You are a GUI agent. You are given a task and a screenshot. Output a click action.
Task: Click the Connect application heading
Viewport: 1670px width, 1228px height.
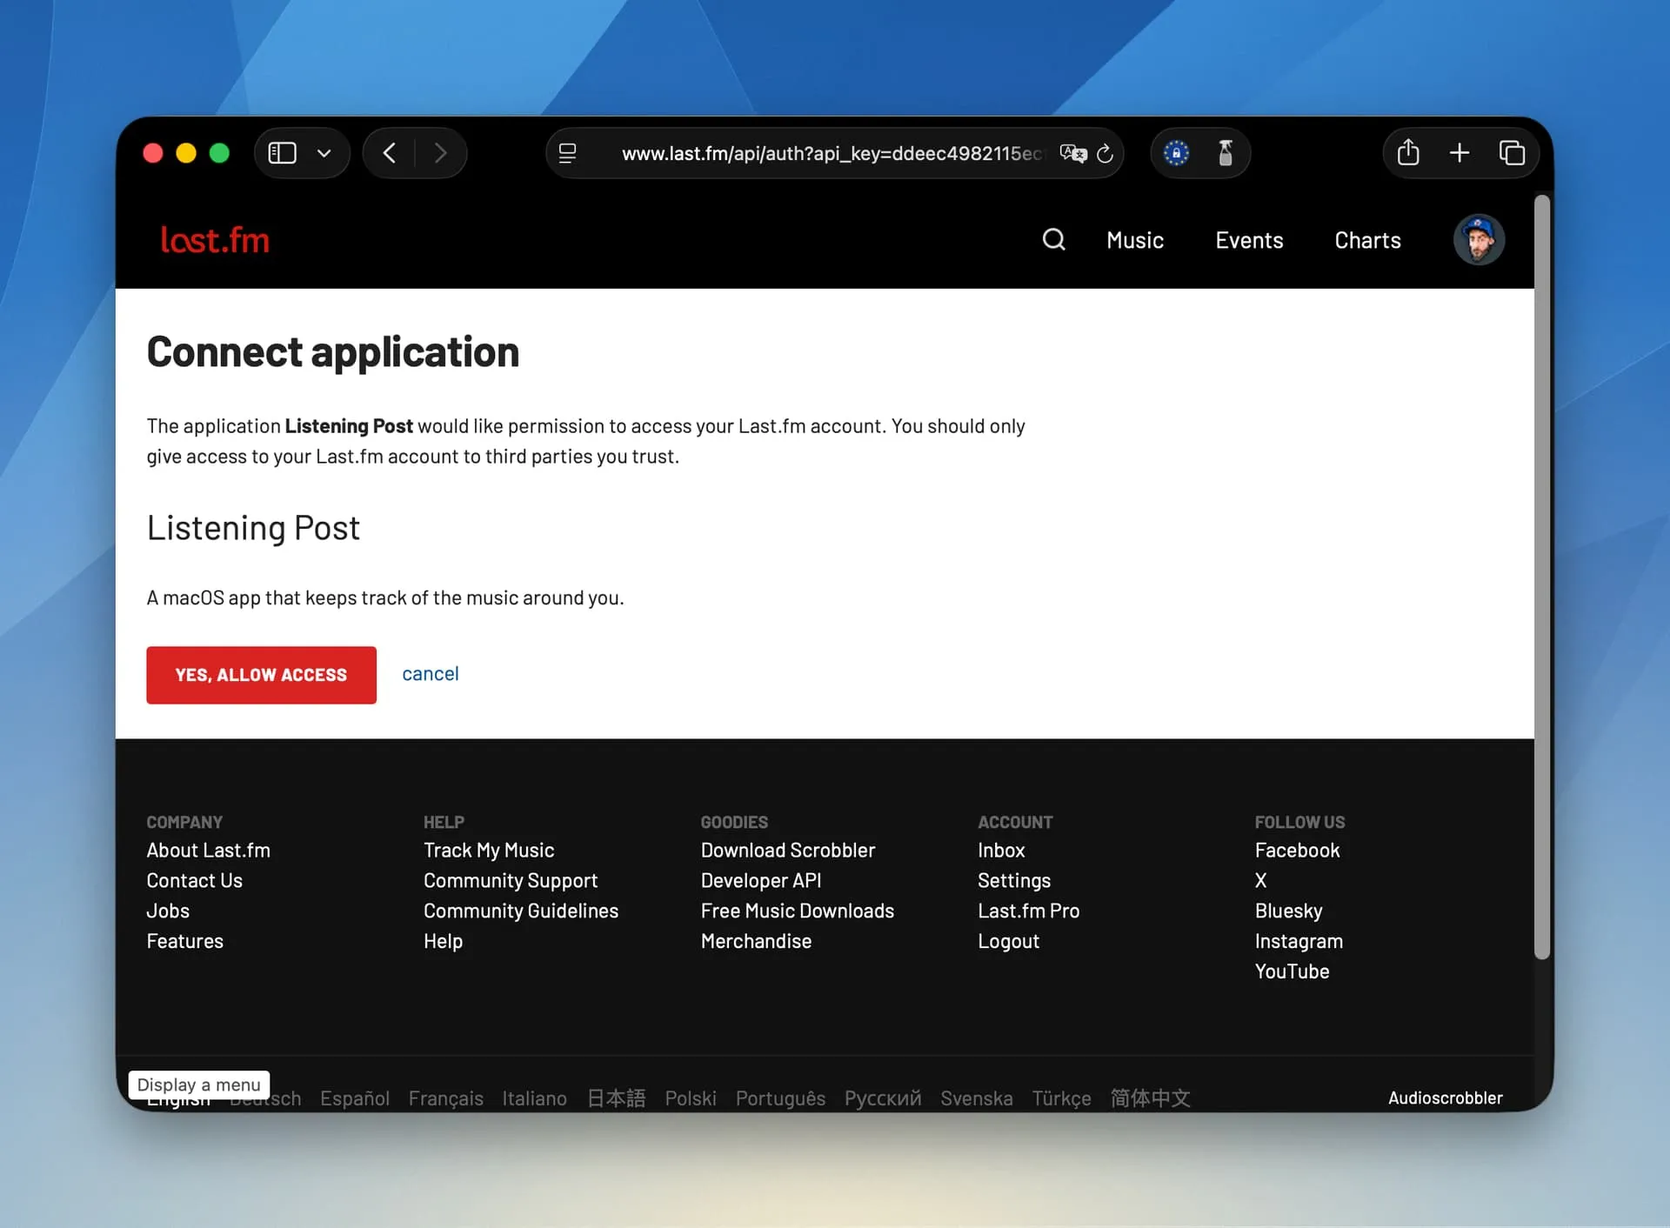(332, 352)
